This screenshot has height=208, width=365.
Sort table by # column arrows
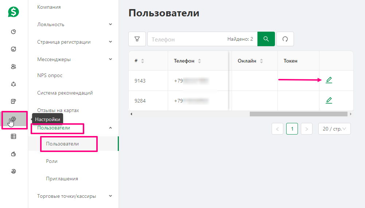coord(143,61)
